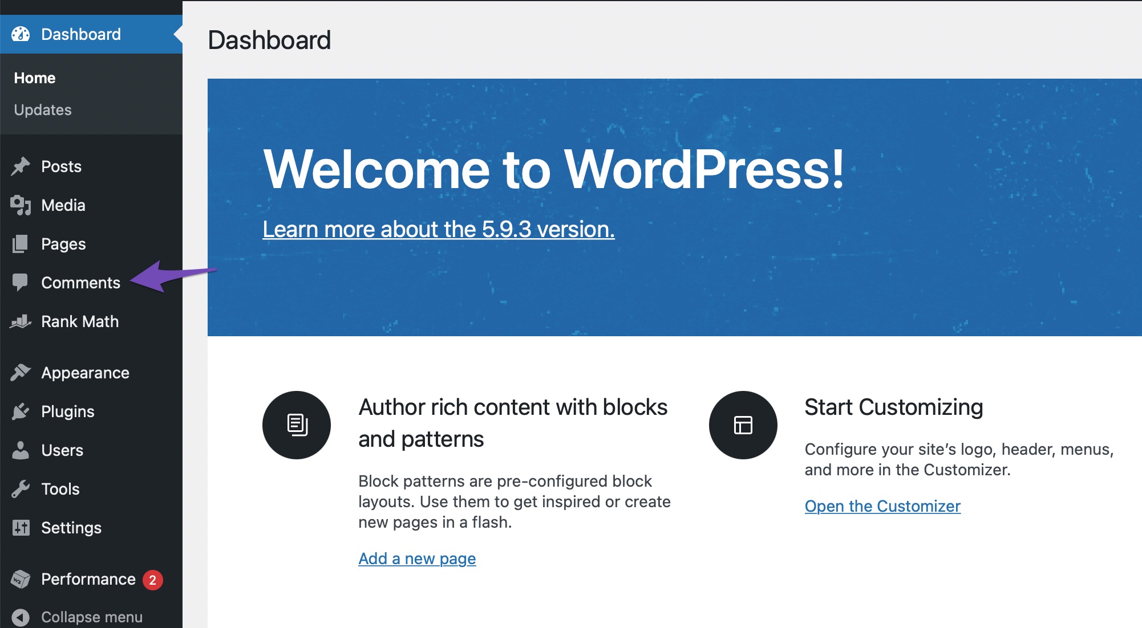Viewport: 1142px width, 628px height.
Task: Click the Media library icon
Action: tap(21, 205)
